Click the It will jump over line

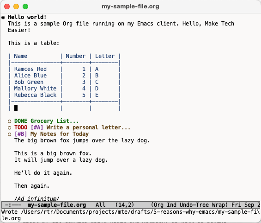click(x=61, y=160)
